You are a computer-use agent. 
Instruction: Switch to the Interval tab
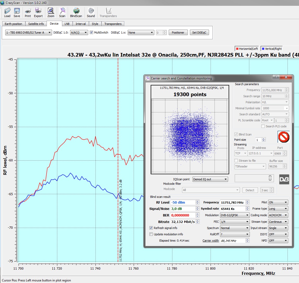81,24
